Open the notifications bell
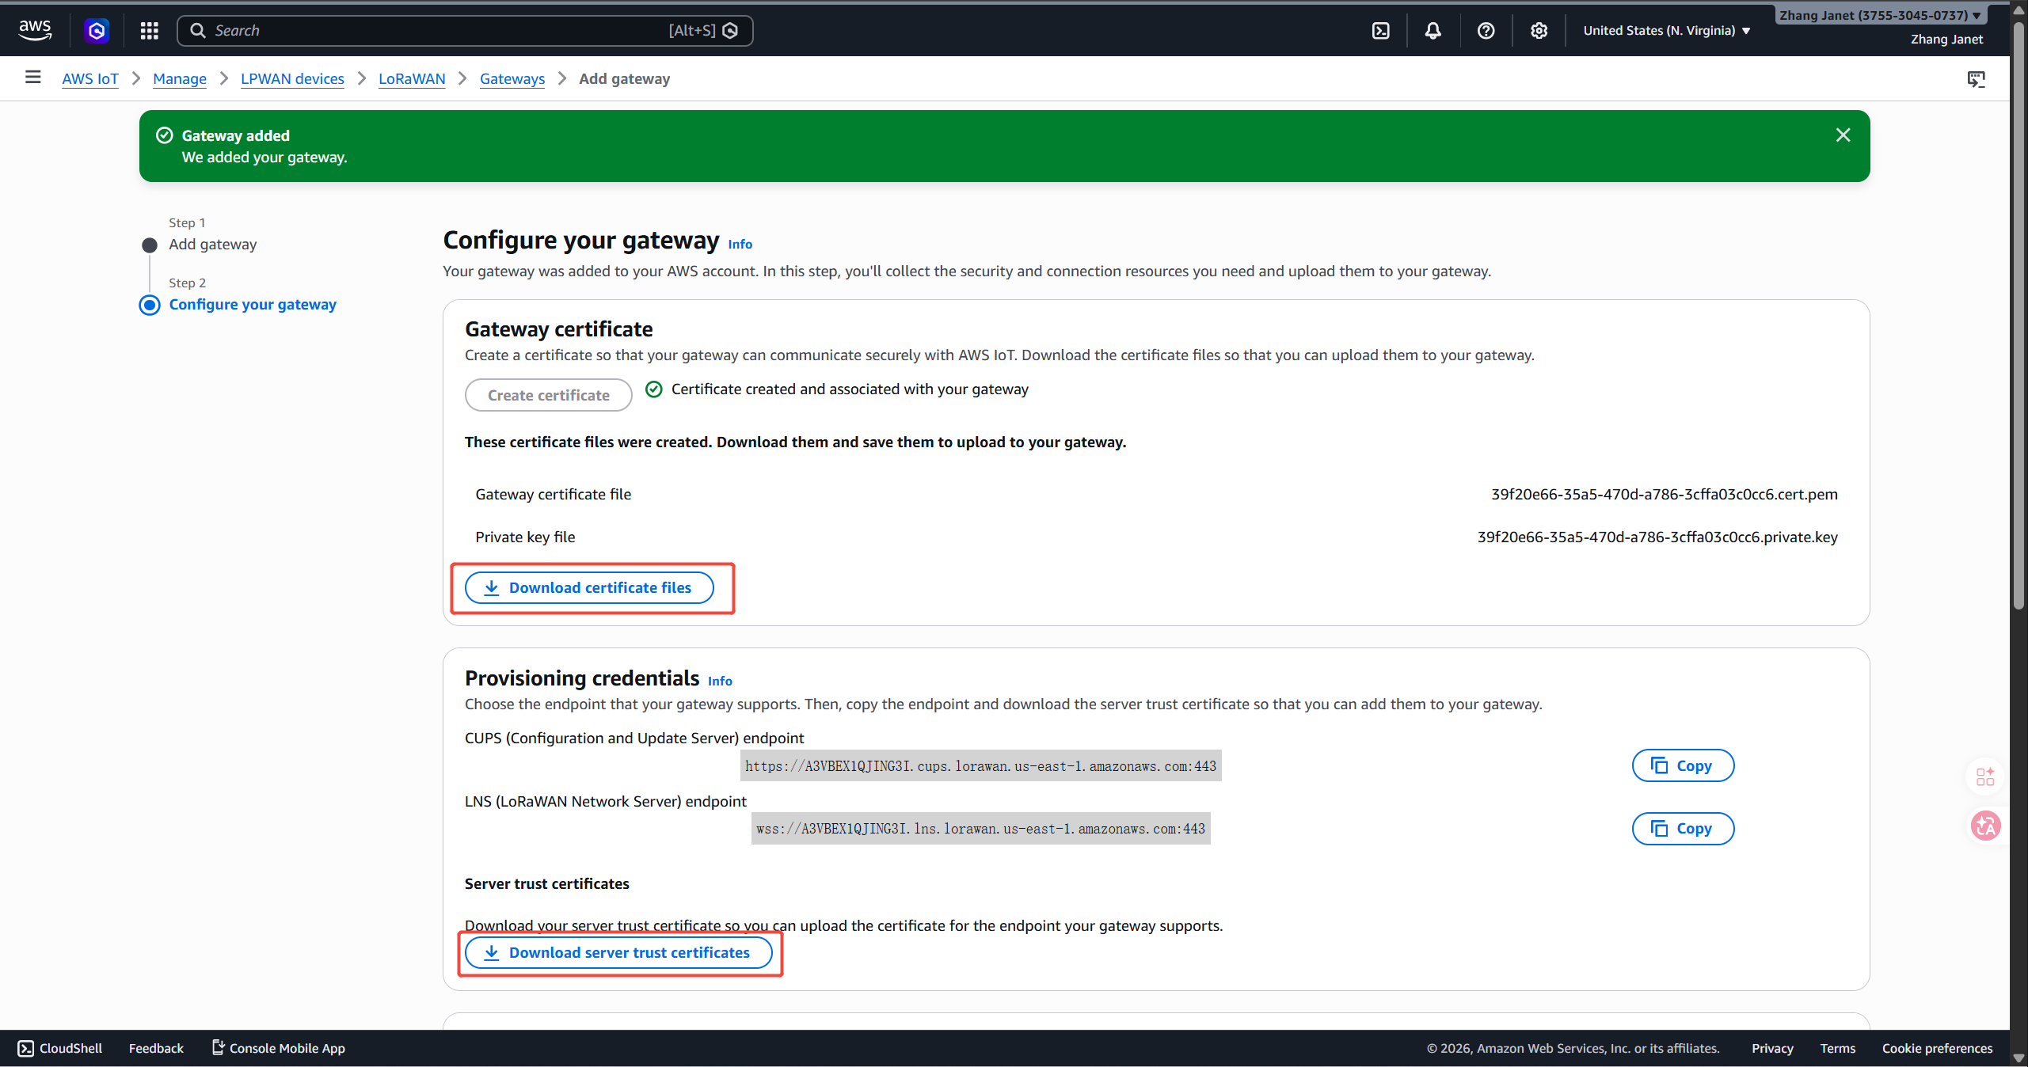Image resolution: width=2028 pixels, height=1067 pixels. [x=1433, y=31]
